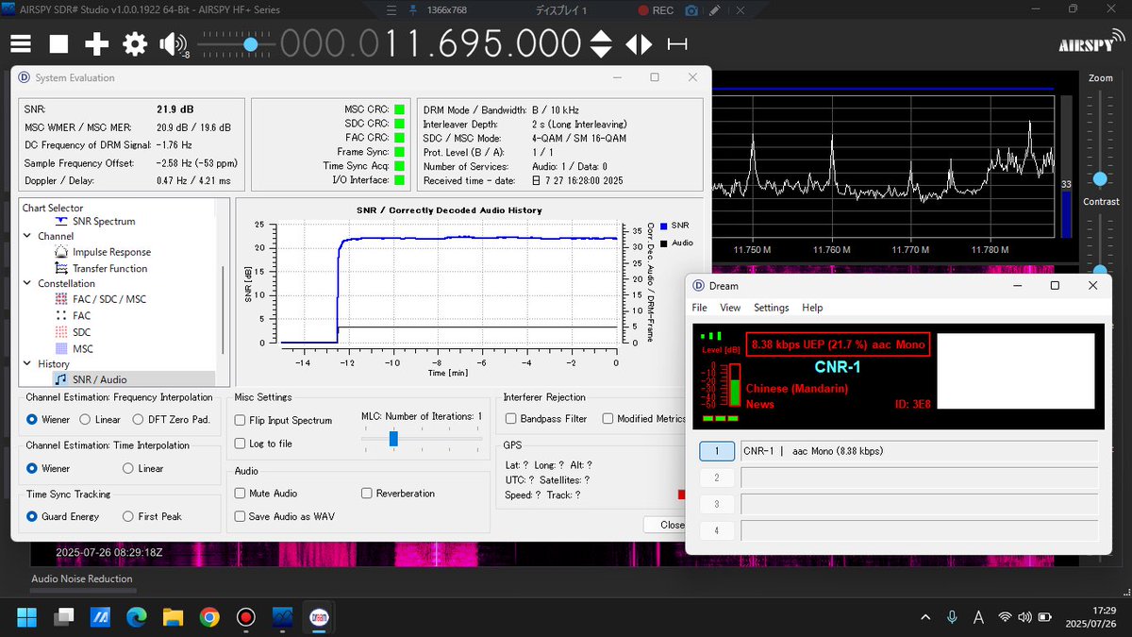1132x637 pixels.
Task: Select Linear for frequency interpolation
Action: point(100,419)
